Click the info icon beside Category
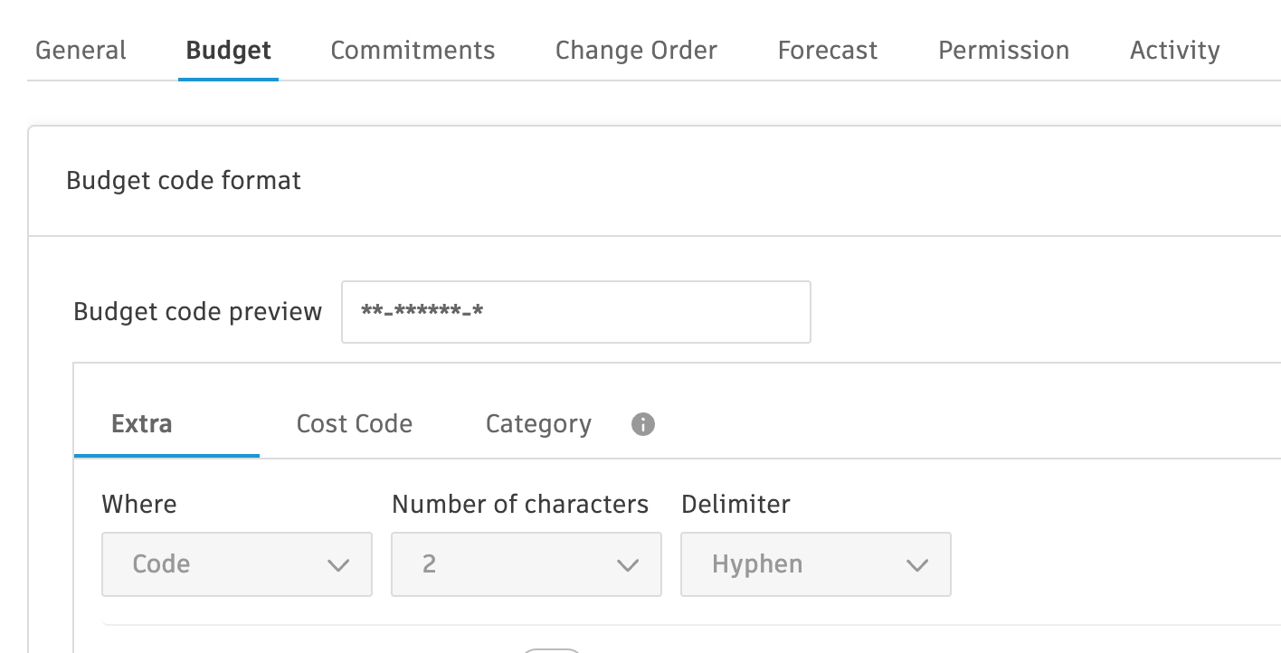The height and width of the screenshot is (653, 1281). [x=643, y=424]
